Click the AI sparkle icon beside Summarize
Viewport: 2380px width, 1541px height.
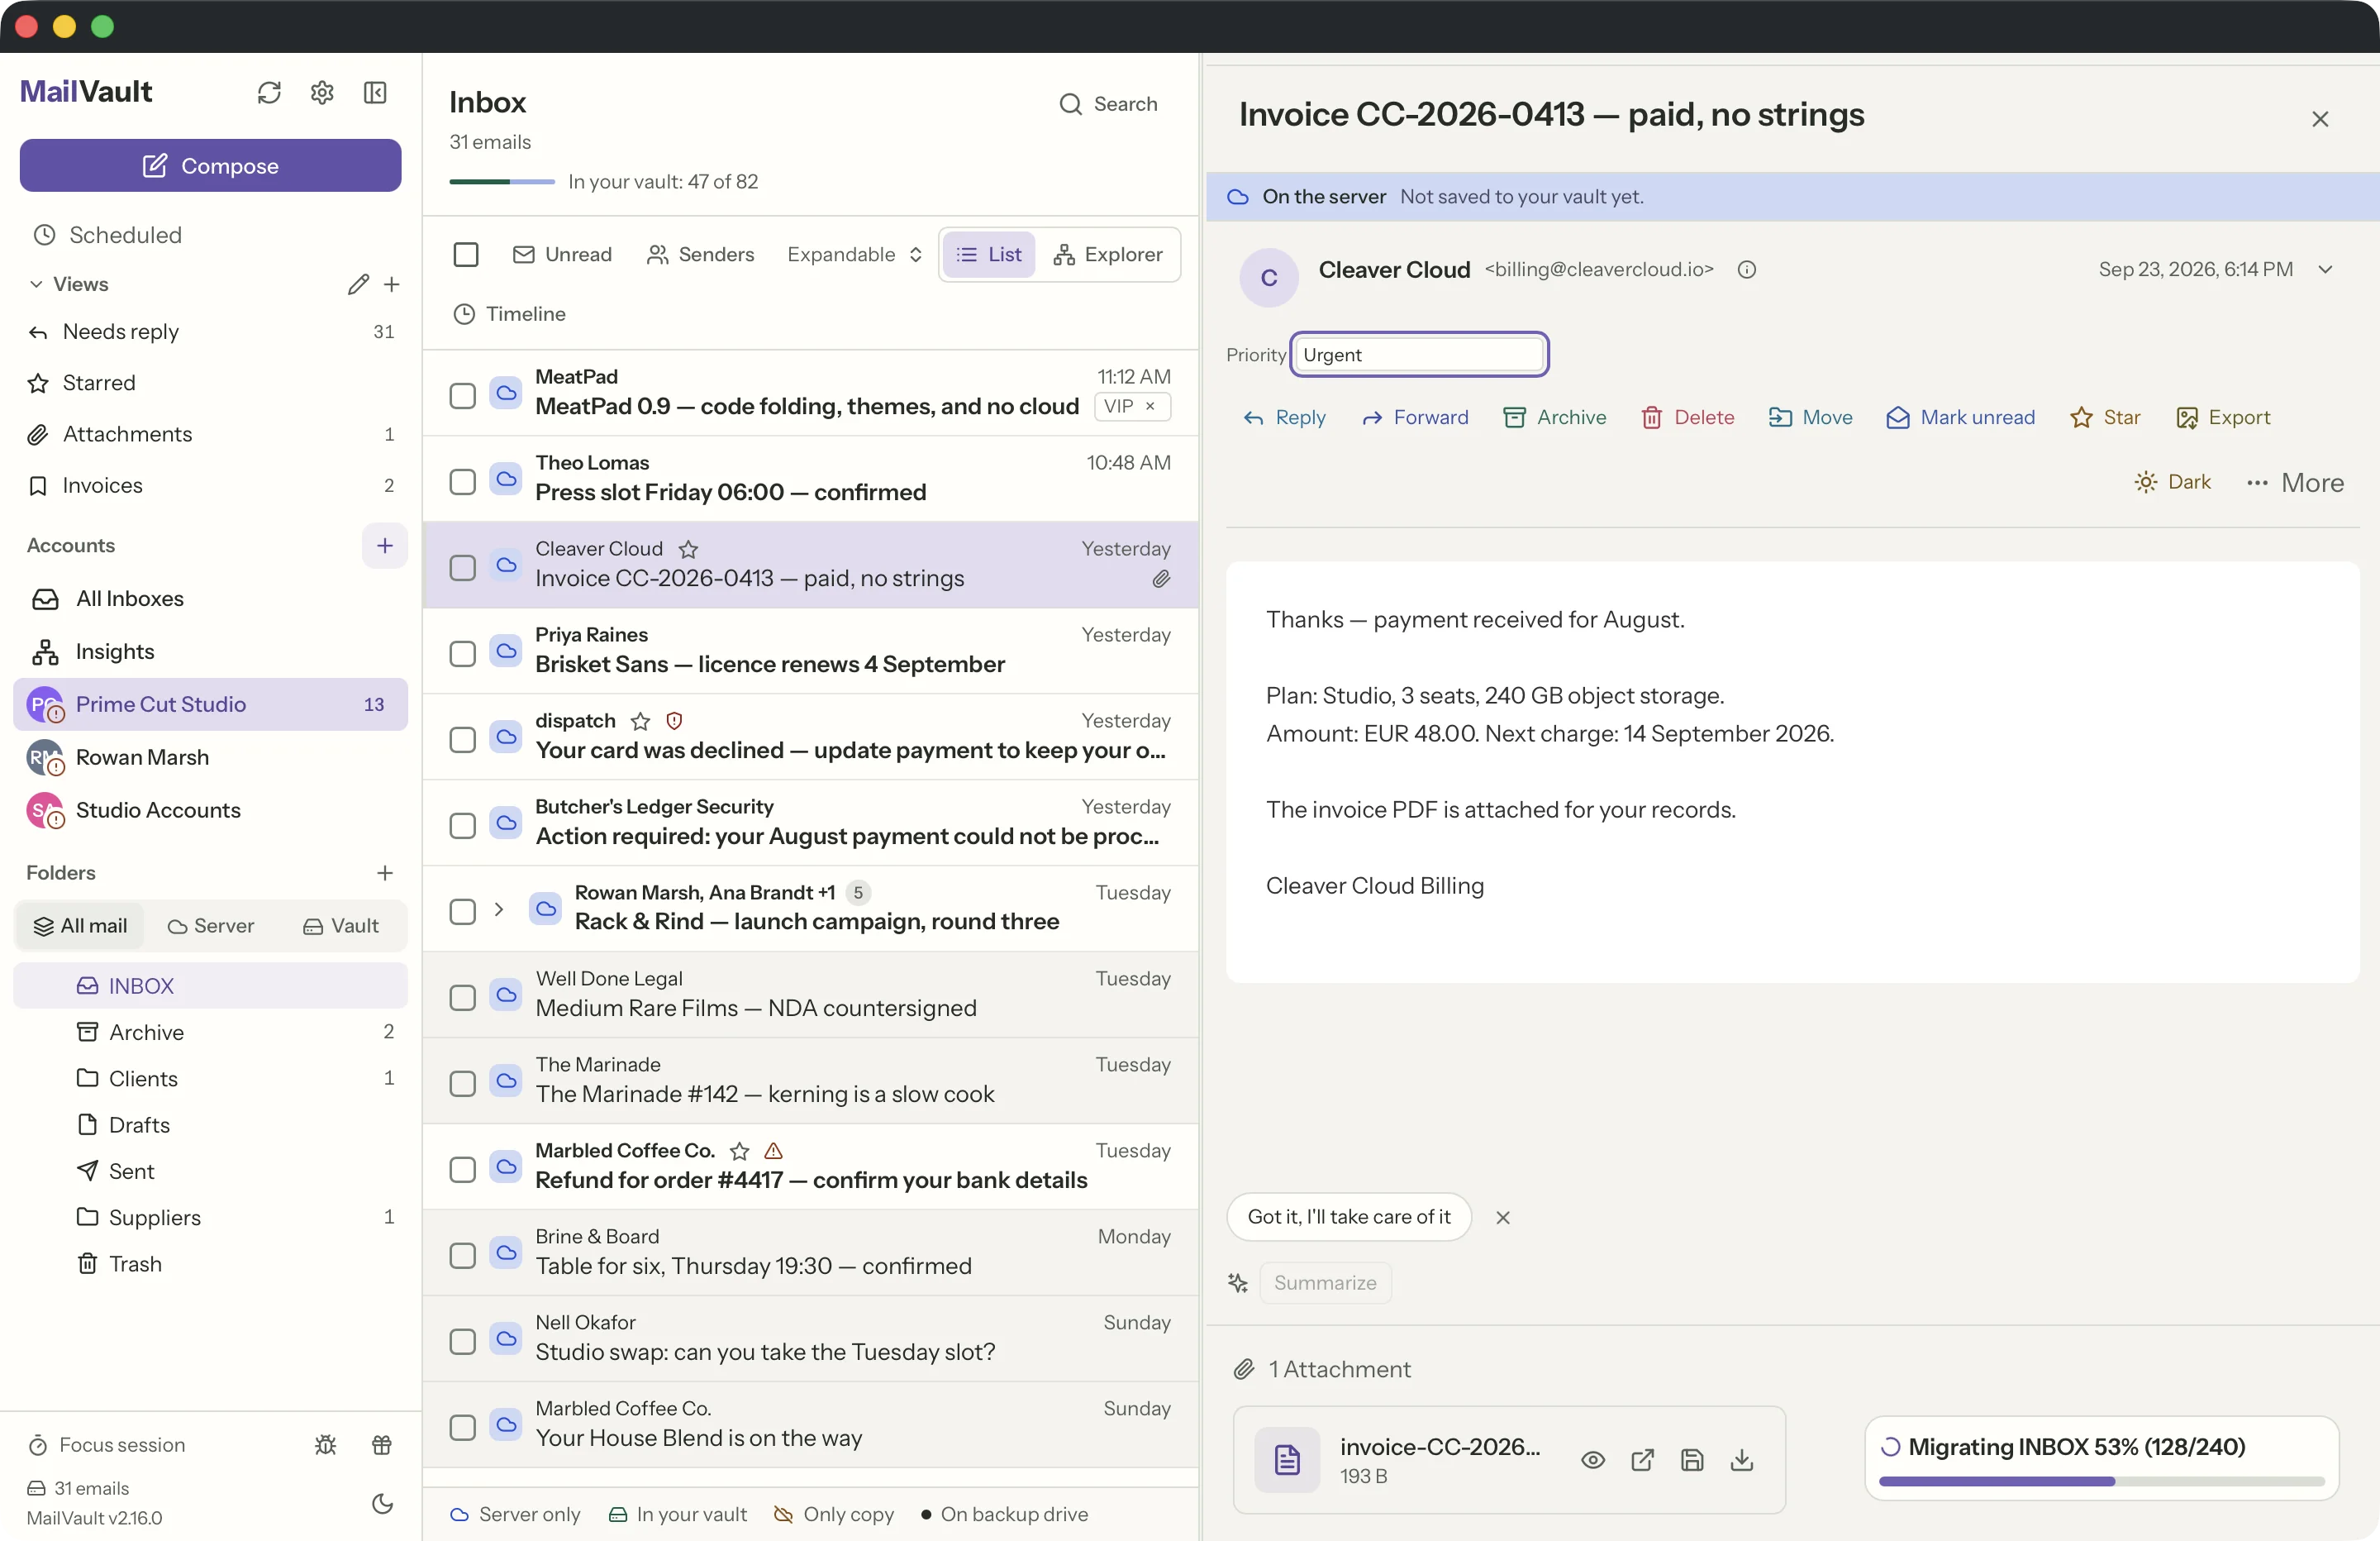click(x=1238, y=1283)
